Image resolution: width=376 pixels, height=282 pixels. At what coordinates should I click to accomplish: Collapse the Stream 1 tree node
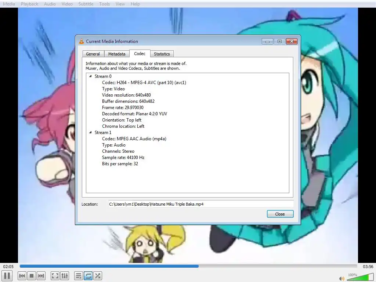click(x=90, y=132)
